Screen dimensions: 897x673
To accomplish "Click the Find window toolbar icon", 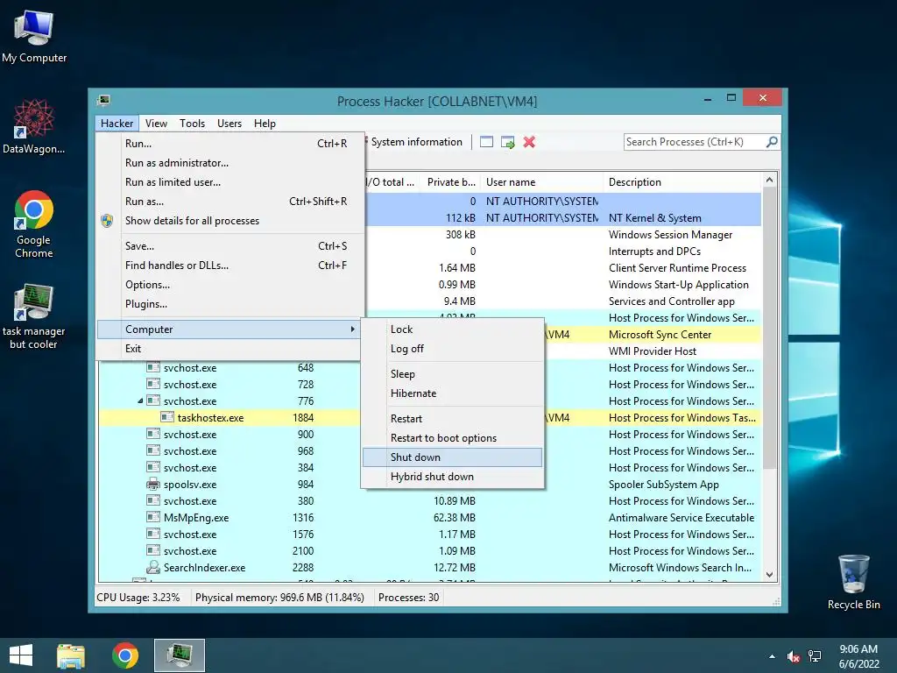I will coord(486,142).
